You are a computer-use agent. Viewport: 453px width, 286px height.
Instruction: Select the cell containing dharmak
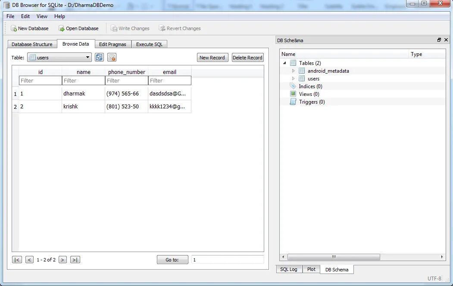(84, 93)
